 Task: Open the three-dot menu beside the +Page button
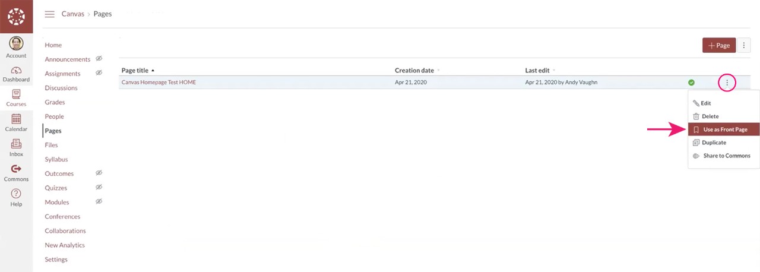pyautogui.click(x=743, y=46)
